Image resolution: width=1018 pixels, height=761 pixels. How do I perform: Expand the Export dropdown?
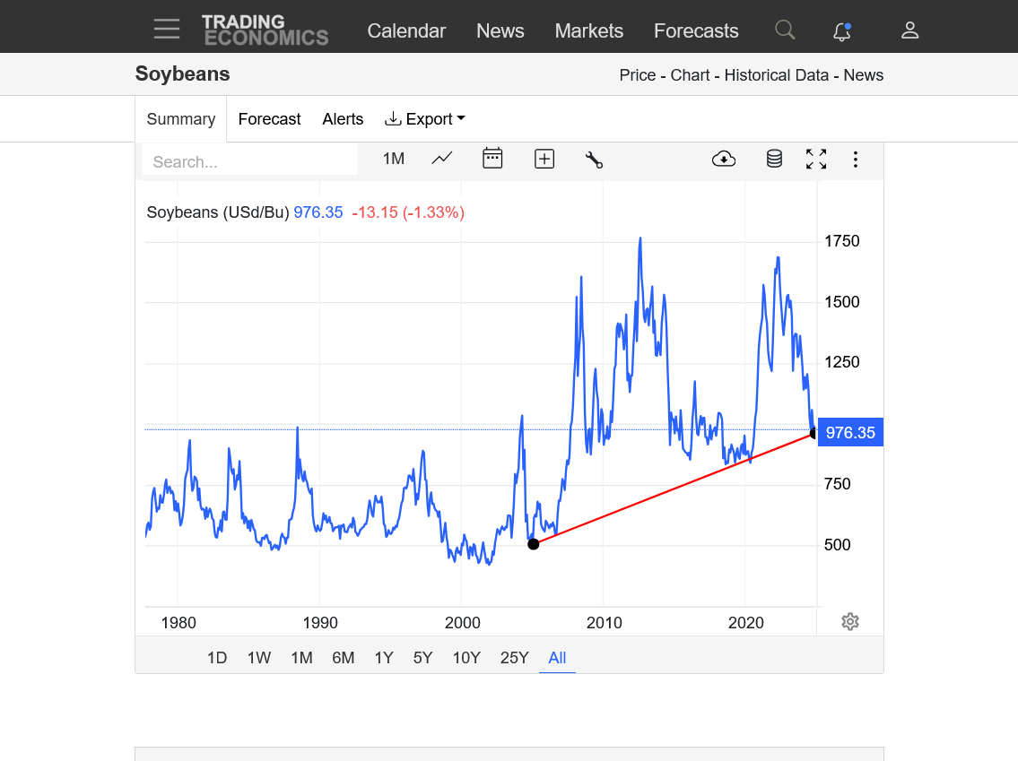click(425, 119)
